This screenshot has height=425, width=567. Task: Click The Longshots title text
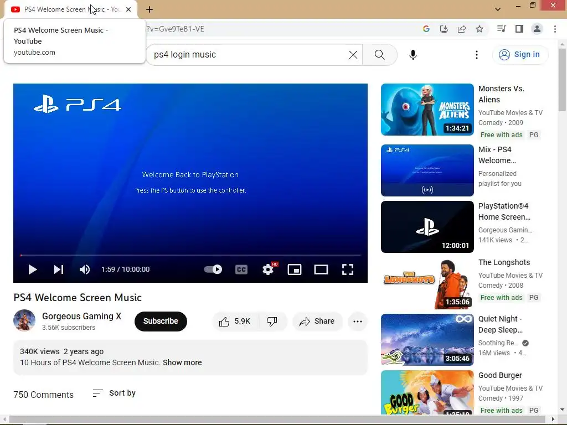click(504, 262)
